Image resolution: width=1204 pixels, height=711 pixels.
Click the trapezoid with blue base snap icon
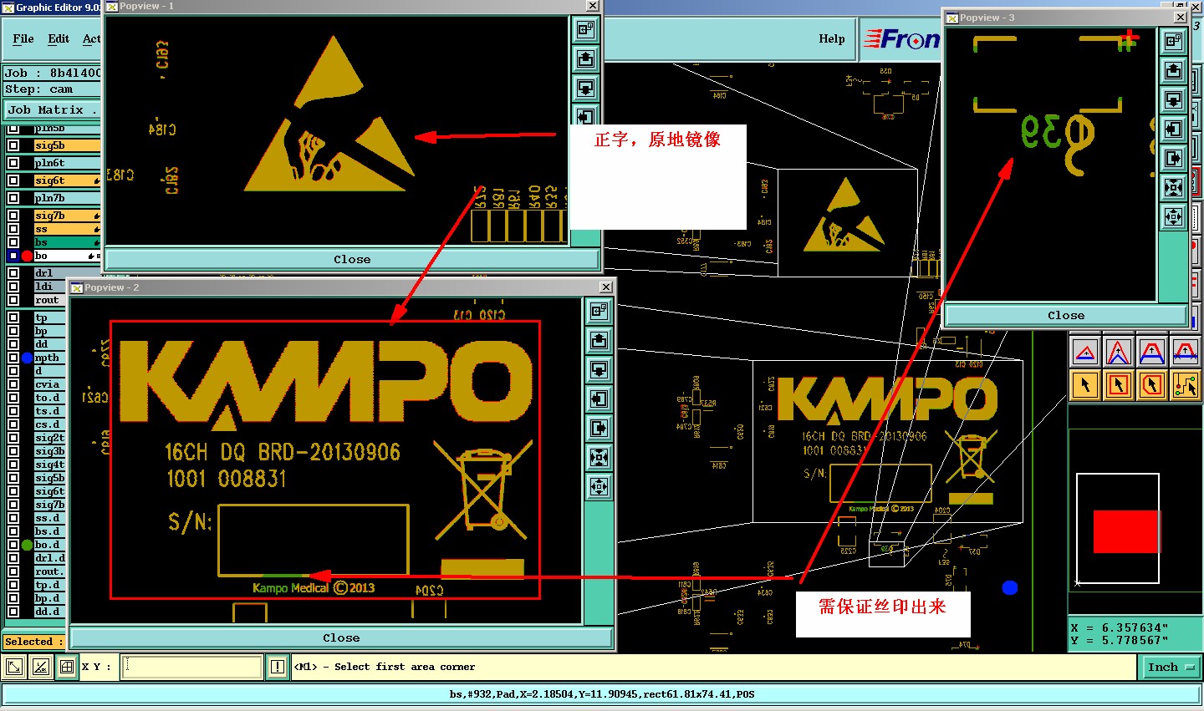pyautogui.click(x=1152, y=352)
